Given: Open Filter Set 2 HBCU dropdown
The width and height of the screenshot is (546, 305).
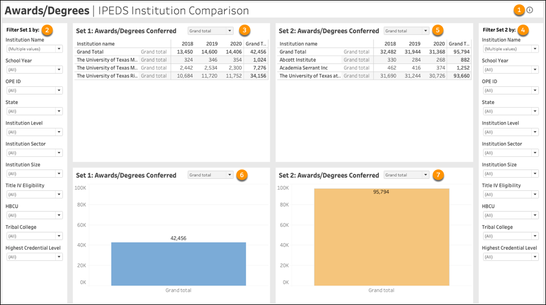Looking at the screenshot, I should click(511, 215).
